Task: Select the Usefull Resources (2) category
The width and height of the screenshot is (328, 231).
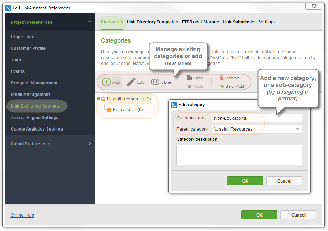Action: pyautogui.click(x=129, y=99)
